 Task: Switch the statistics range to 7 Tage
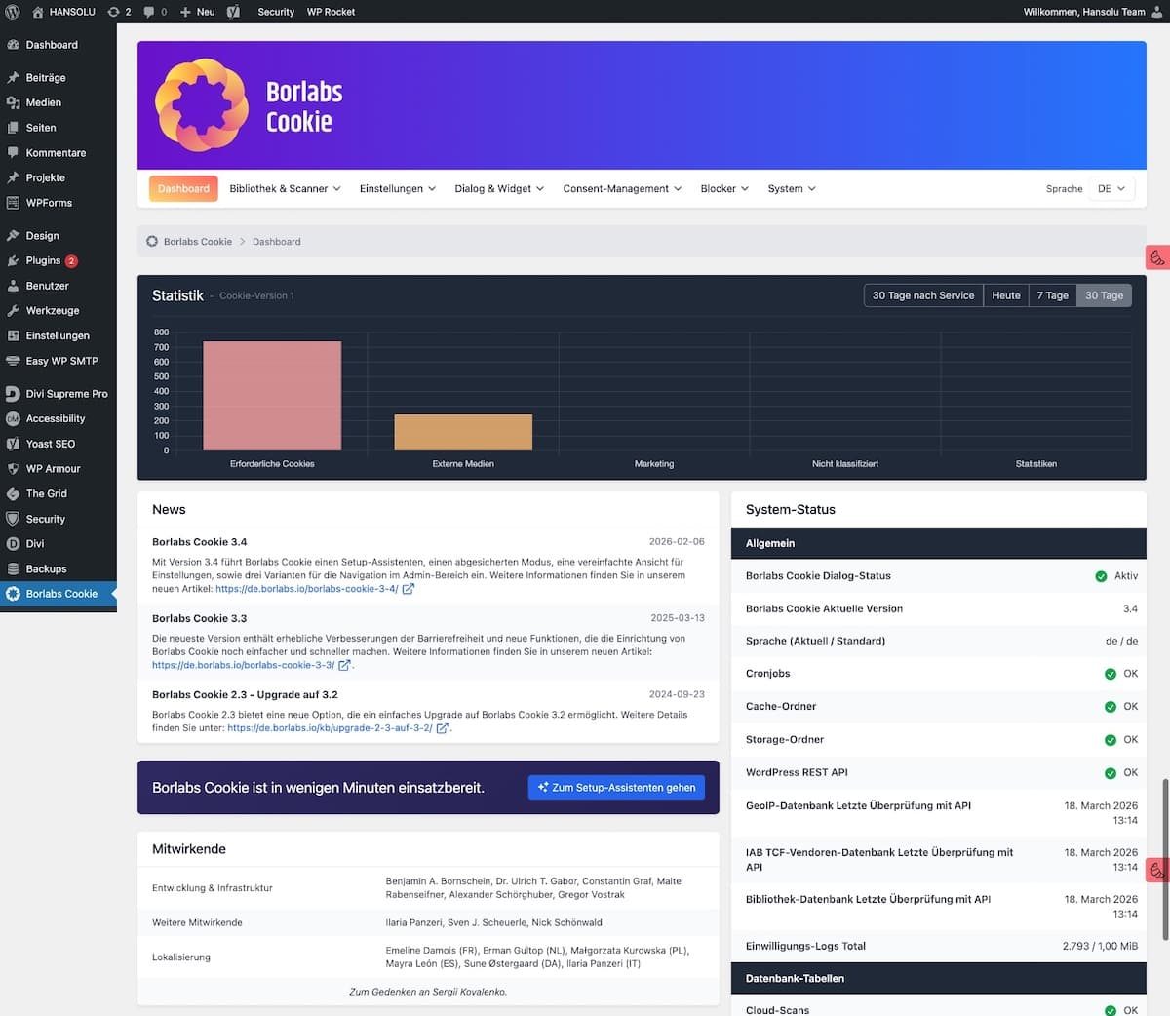tap(1052, 294)
